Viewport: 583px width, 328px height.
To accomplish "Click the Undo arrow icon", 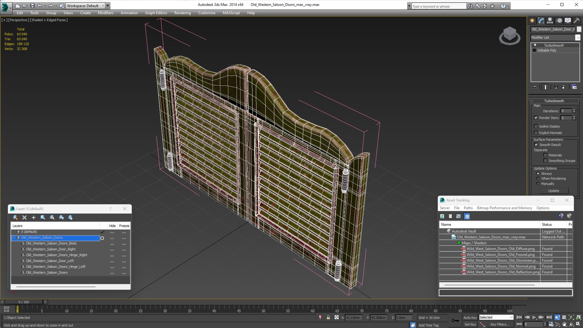I will 39,5.
